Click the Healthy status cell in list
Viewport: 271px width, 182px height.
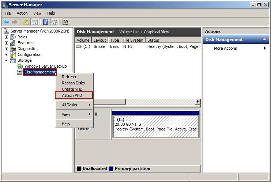click(174, 46)
